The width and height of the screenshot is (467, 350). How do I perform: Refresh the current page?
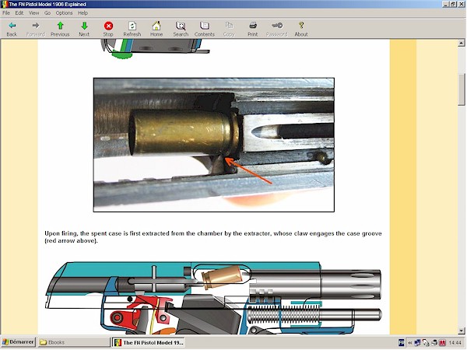pyautogui.click(x=132, y=29)
